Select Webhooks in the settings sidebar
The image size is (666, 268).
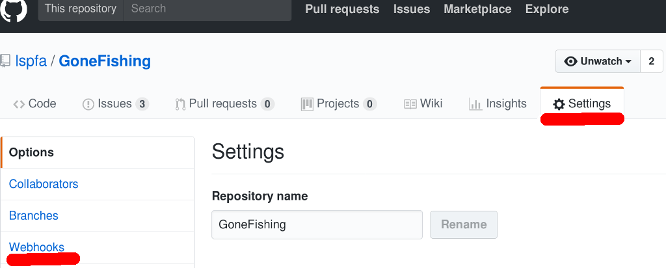click(x=36, y=247)
